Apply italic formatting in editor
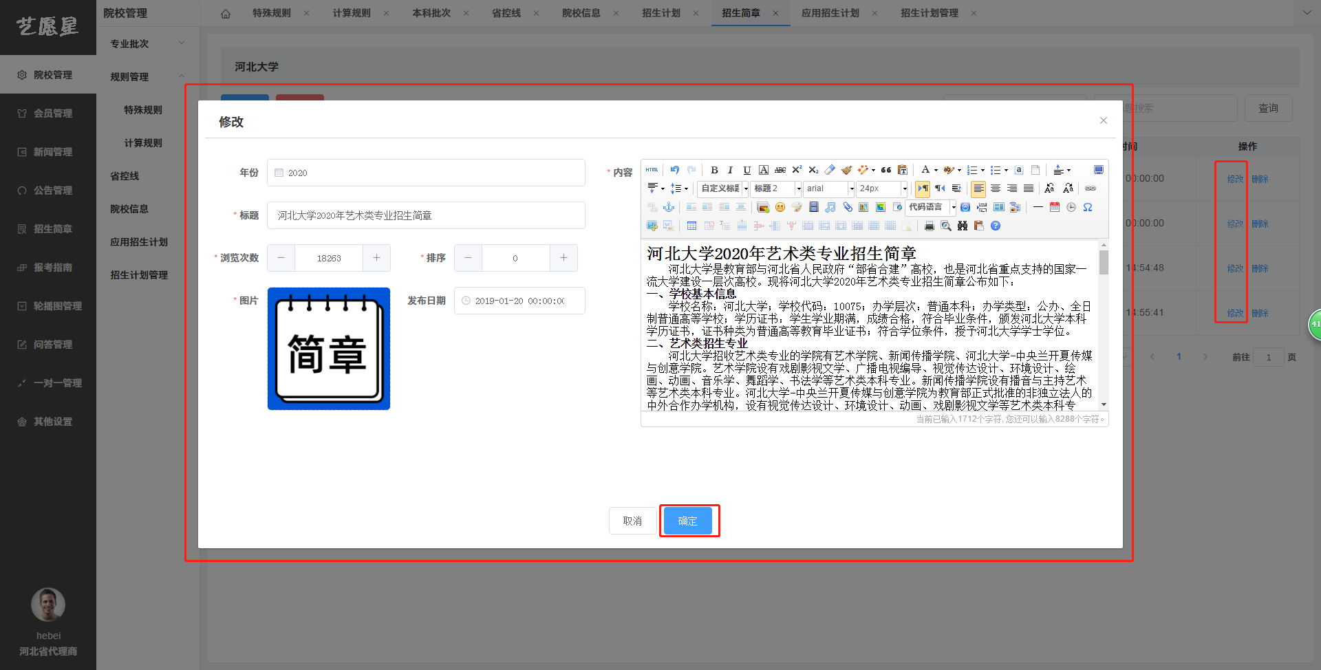1321x670 pixels. click(730, 170)
